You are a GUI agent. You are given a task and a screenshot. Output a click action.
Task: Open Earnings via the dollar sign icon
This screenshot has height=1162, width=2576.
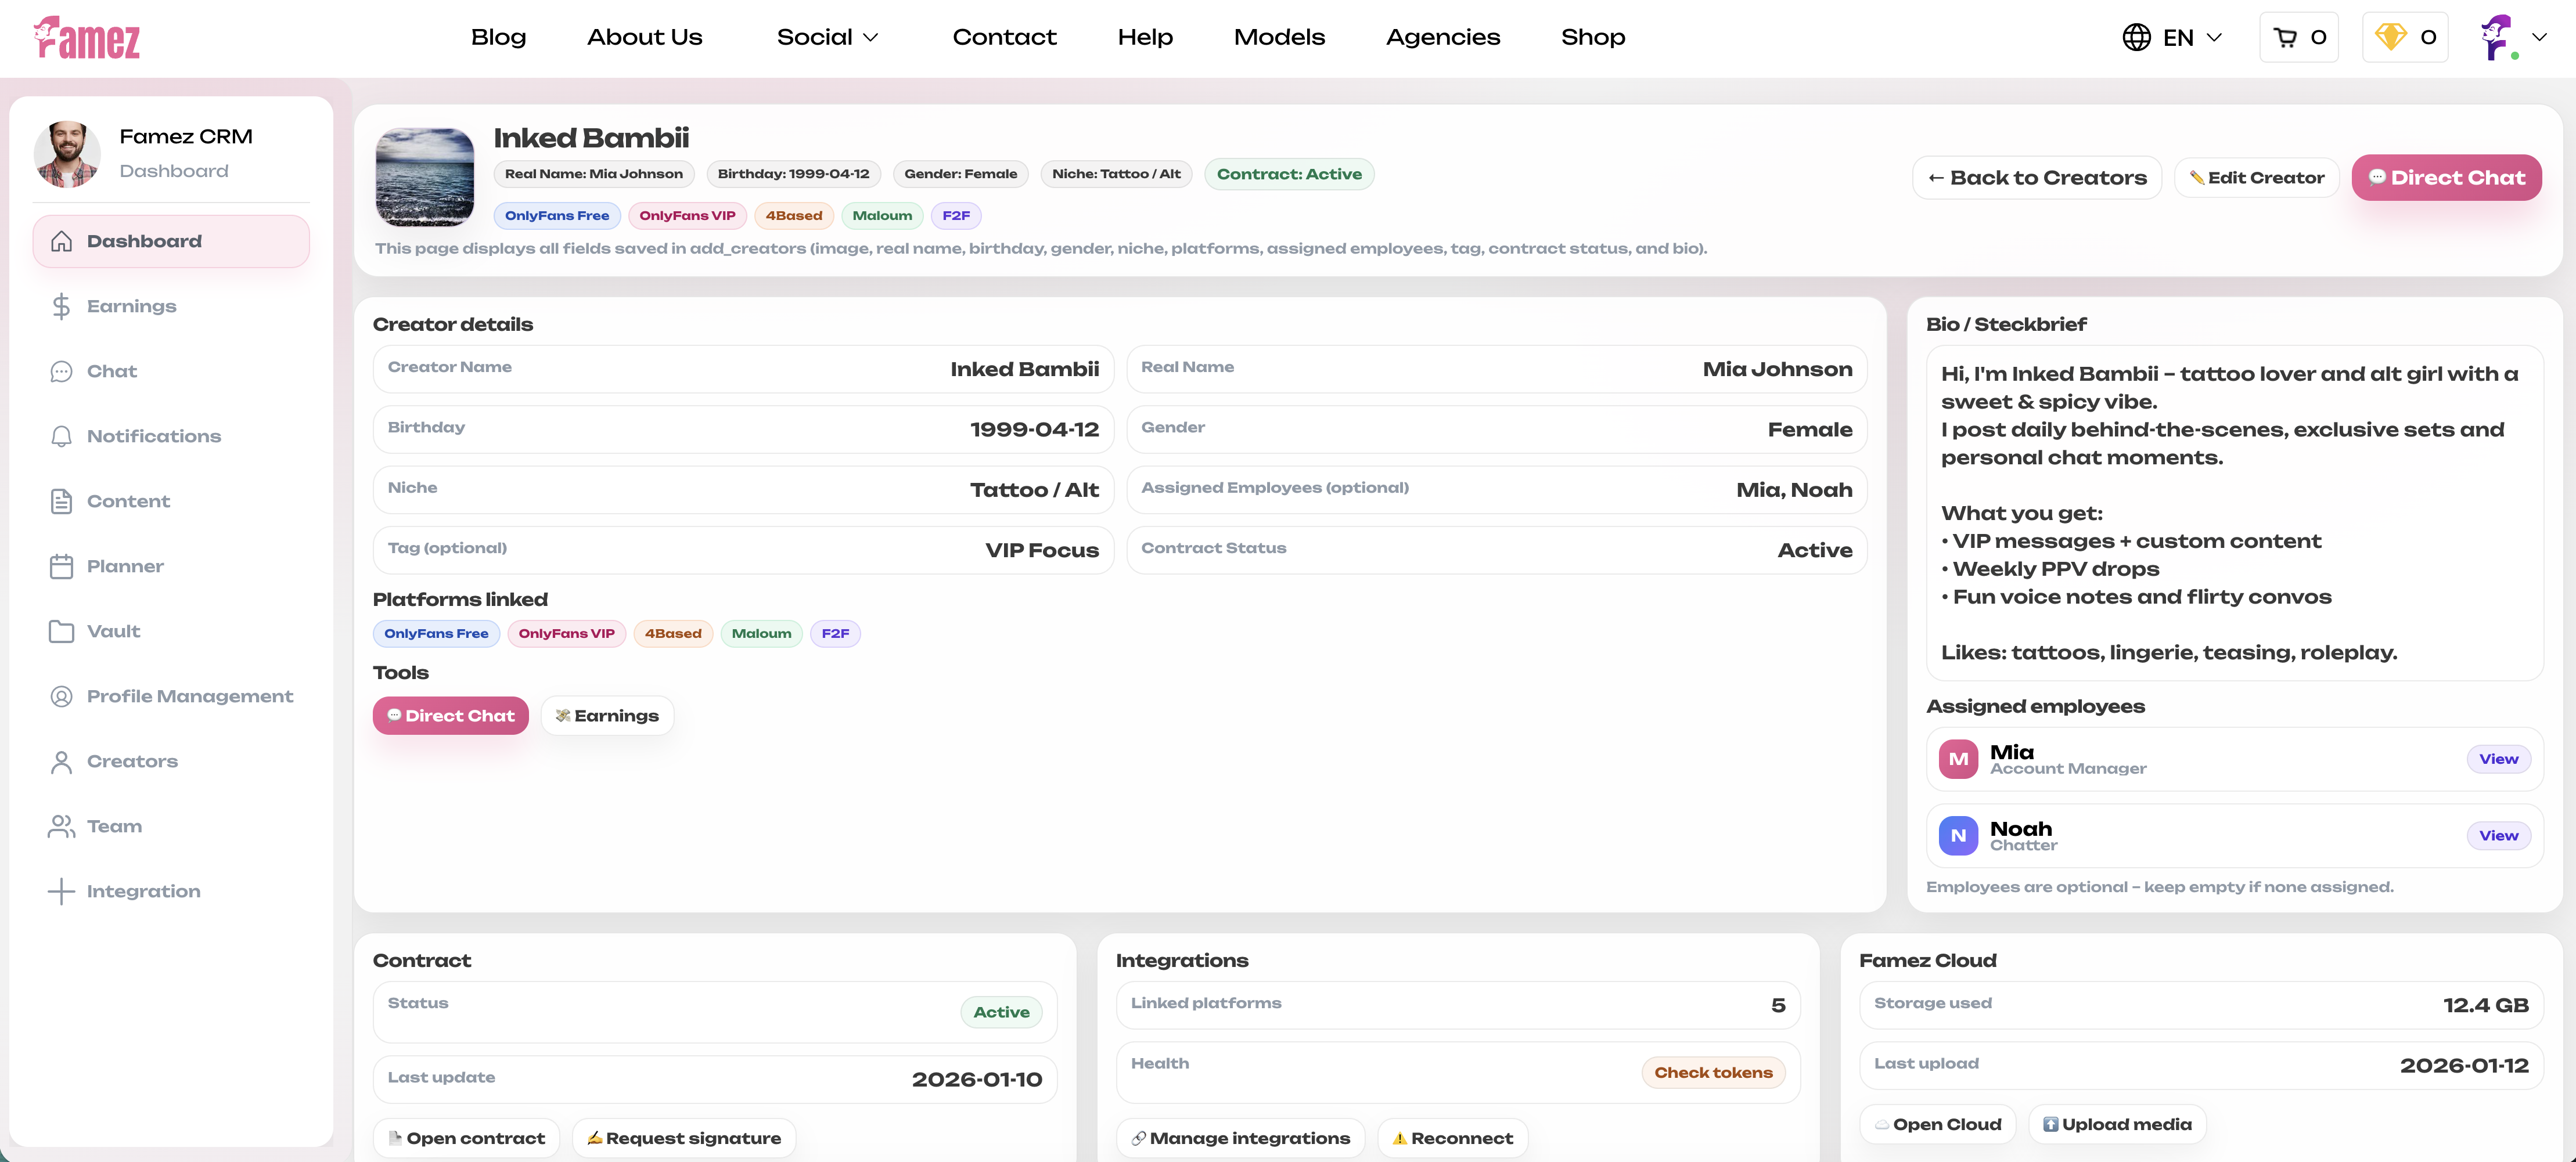click(x=61, y=306)
